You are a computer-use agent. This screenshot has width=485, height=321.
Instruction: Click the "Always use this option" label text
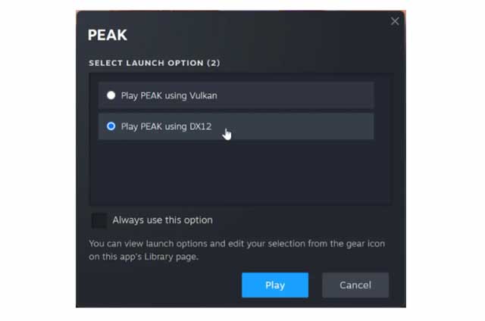coord(162,220)
